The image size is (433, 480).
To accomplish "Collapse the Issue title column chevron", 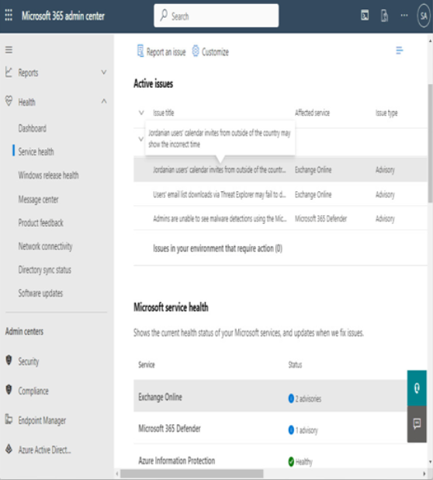I will coord(141,113).
